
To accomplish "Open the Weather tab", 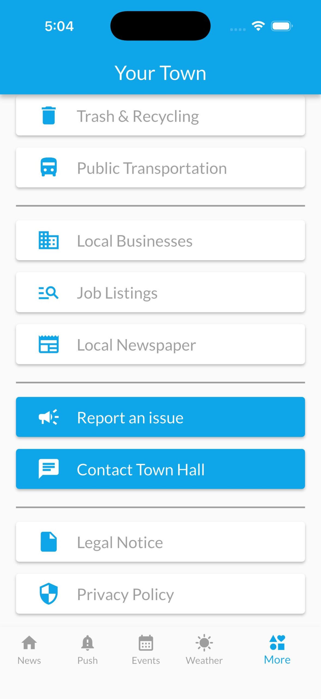I will (x=204, y=650).
